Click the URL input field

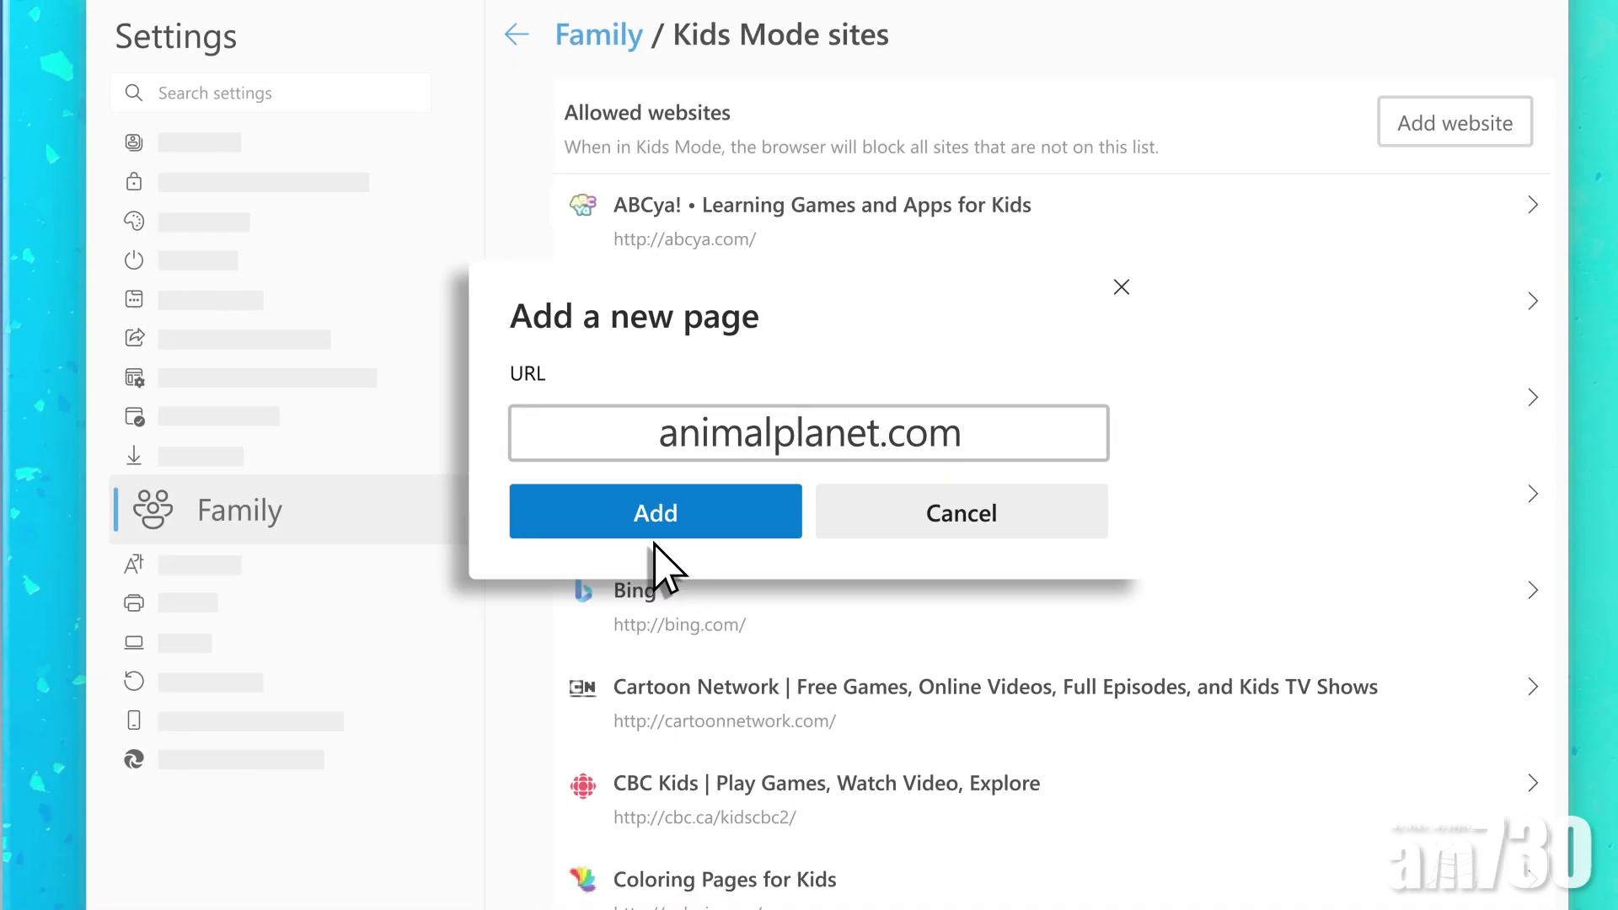coord(808,433)
